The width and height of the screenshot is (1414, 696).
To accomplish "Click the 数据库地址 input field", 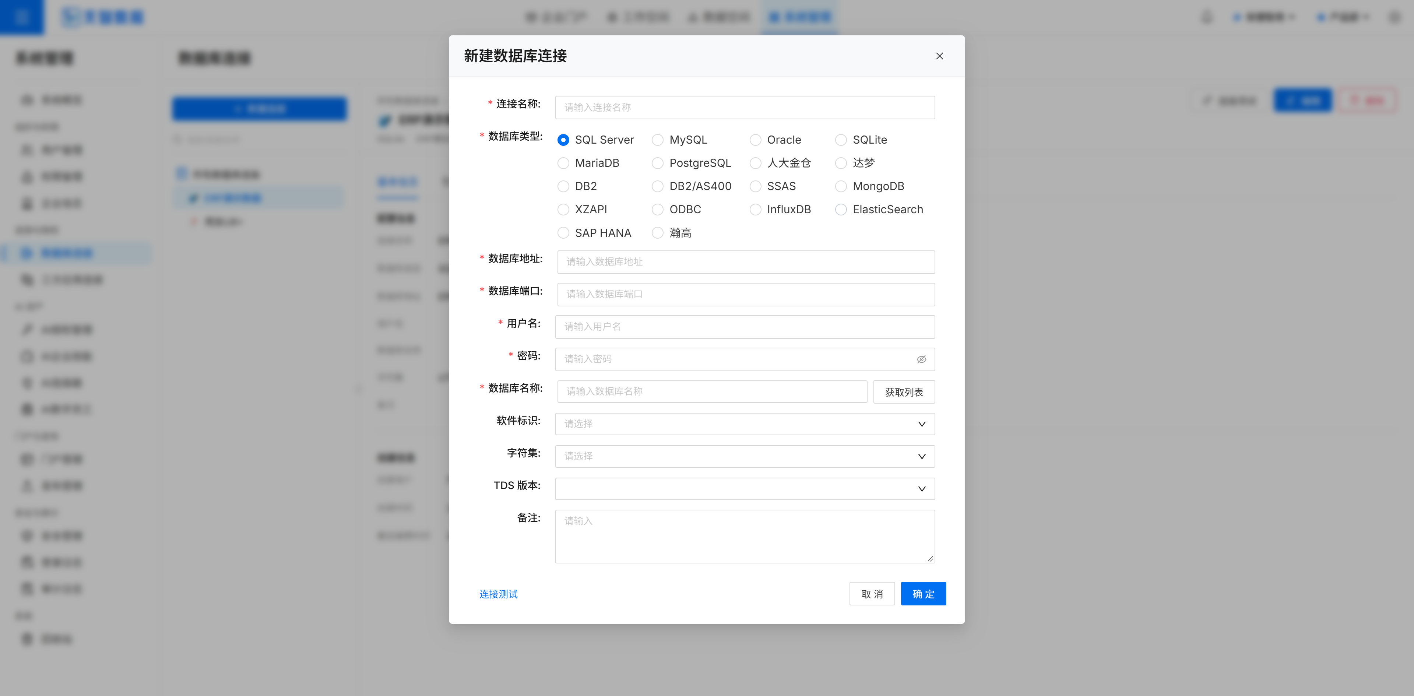I will point(746,262).
